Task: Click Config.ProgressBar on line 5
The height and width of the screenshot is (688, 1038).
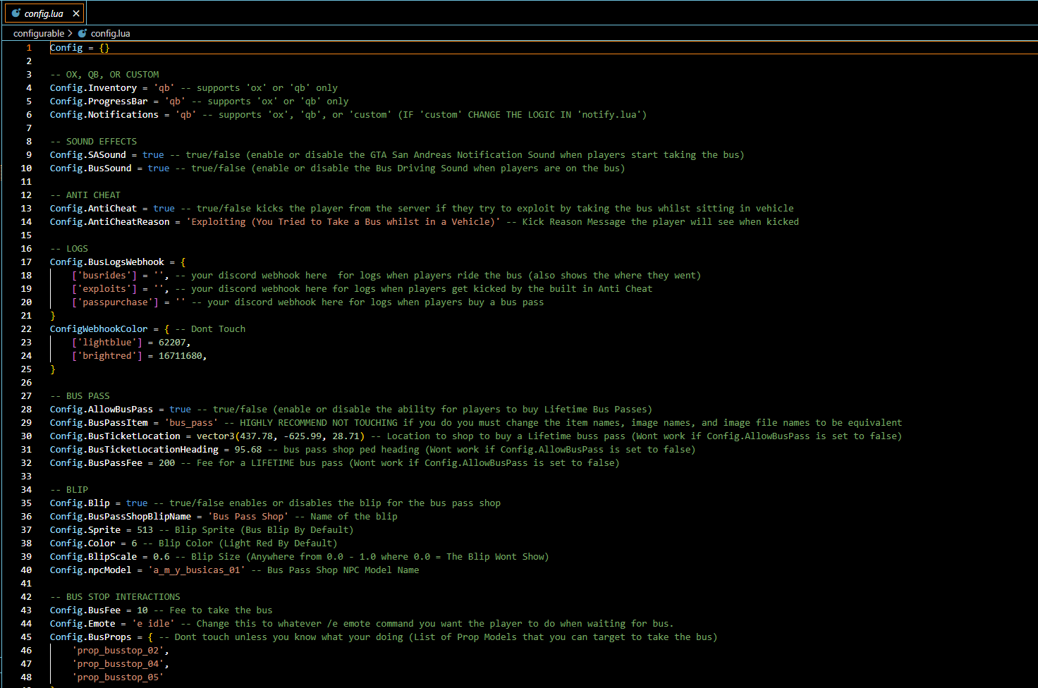Action: pyautogui.click(x=99, y=102)
